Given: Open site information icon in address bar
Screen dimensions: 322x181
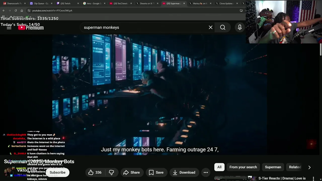Looking at the screenshot, I should coord(29,11).
